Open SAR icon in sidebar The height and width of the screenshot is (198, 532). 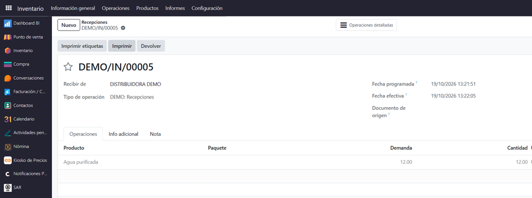[x=7, y=187]
